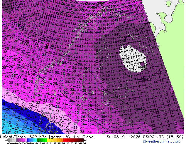Click the '[°C]' unit label
This screenshot has height=144, width=186.
[x=68, y=137]
